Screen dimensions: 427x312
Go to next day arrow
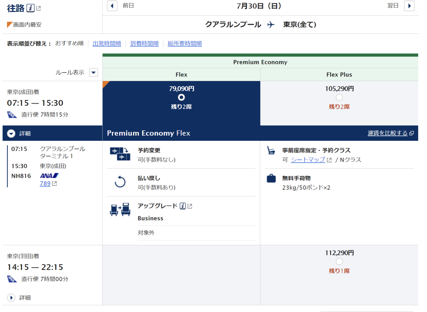pyautogui.click(x=409, y=6)
